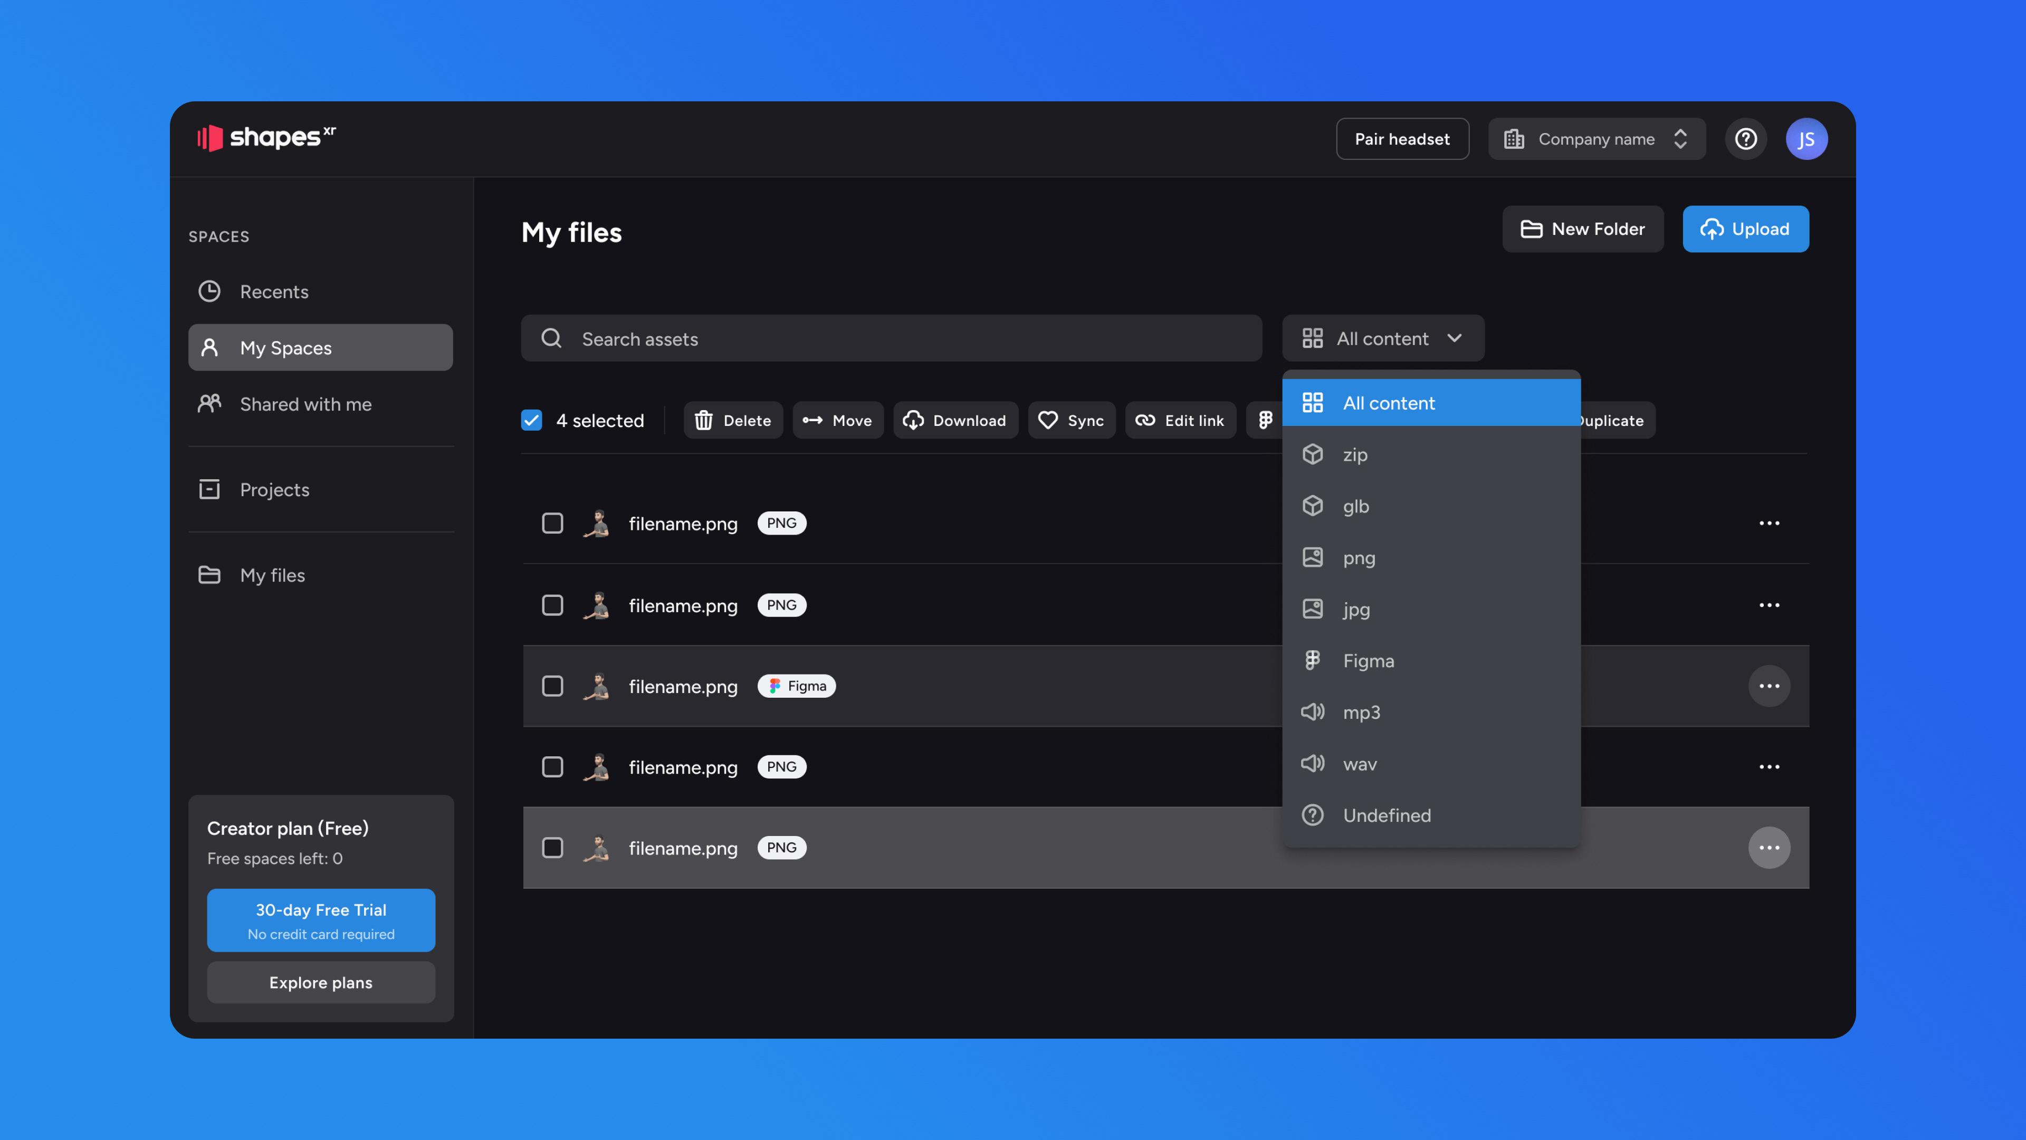Filter by wav files
Viewport: 2026px width, 1140px height.
pos(1431,764)
